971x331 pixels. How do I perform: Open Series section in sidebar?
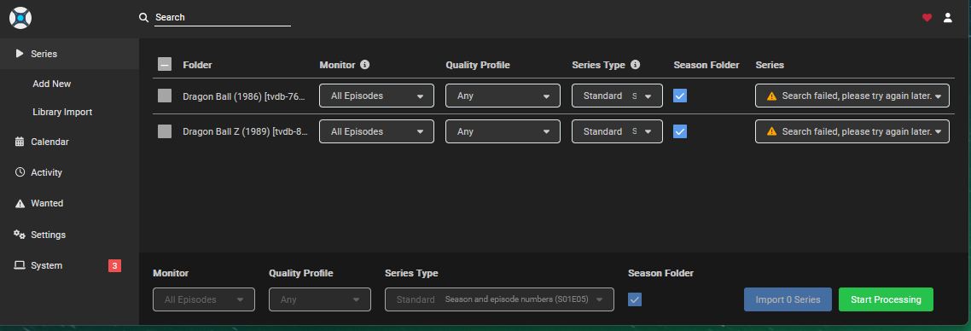(69, 54)
